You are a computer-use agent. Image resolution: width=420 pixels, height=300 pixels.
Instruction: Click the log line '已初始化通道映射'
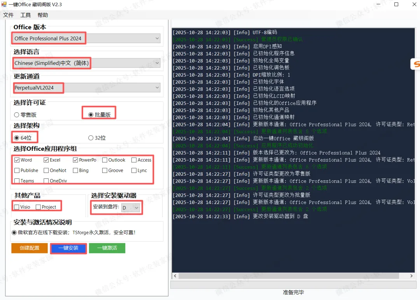[234, 117]
